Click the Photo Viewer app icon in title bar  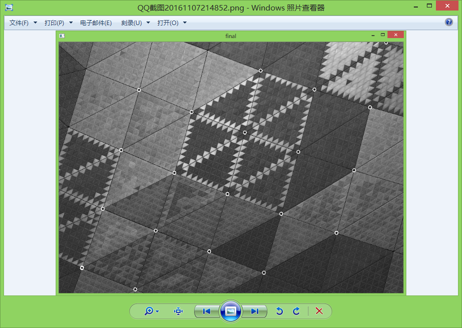[x=9, y=8]
